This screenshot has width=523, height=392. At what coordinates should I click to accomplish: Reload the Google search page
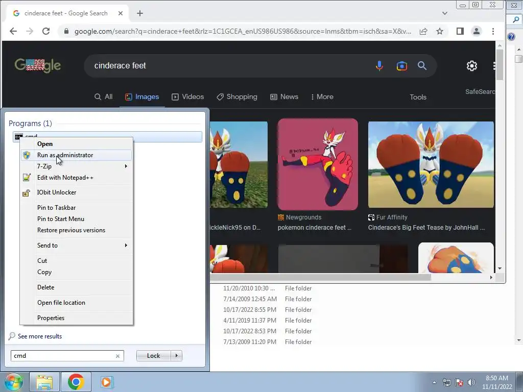46,31
